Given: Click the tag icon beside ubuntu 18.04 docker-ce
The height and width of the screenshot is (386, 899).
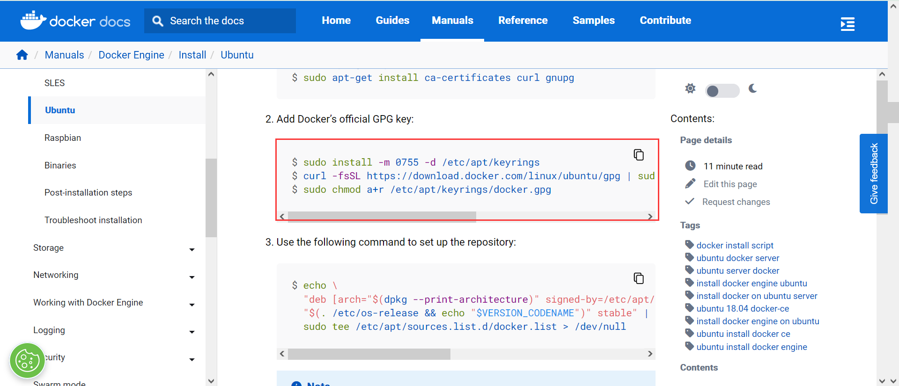Looking at the screenshot, I should [x=689, y=307].
